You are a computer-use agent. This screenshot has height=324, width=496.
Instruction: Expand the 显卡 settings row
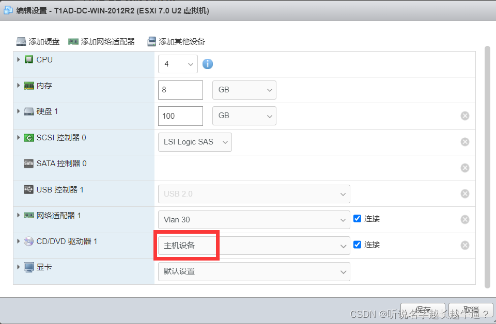click(x=18, y=267)
